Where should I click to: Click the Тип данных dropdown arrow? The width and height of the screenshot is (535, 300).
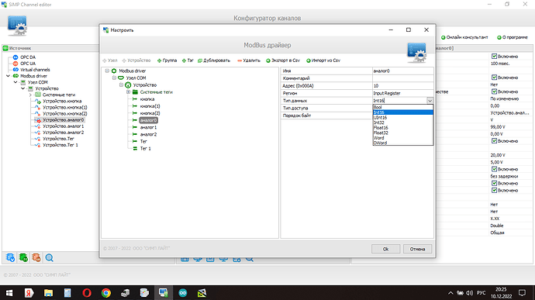tap(430, 101)
